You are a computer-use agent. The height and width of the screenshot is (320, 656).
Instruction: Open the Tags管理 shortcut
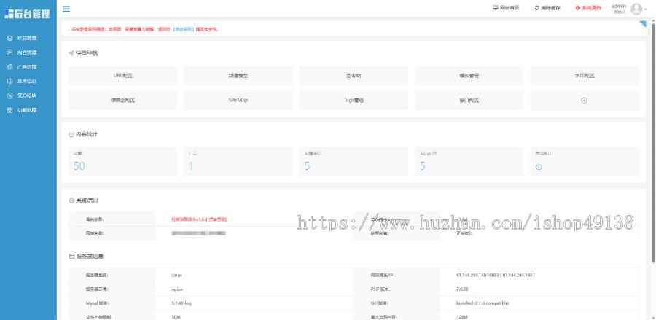pos(354,101)
